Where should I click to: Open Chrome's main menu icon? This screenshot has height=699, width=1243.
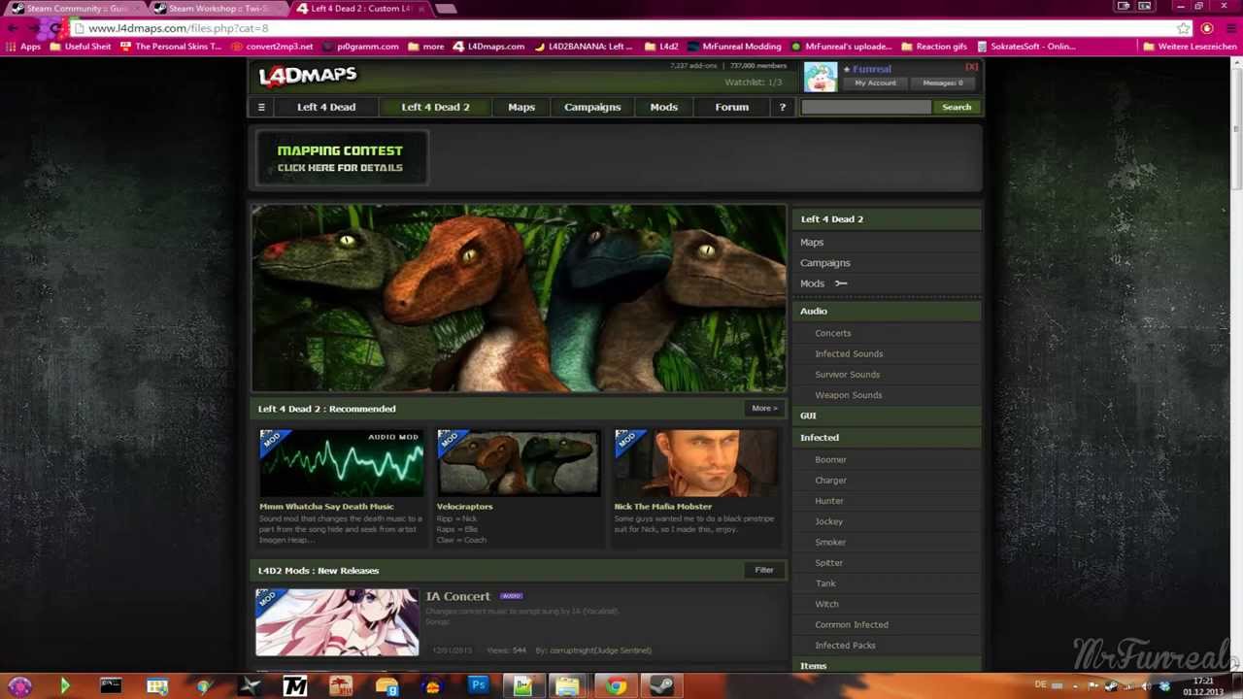[x=1229, y=28]
